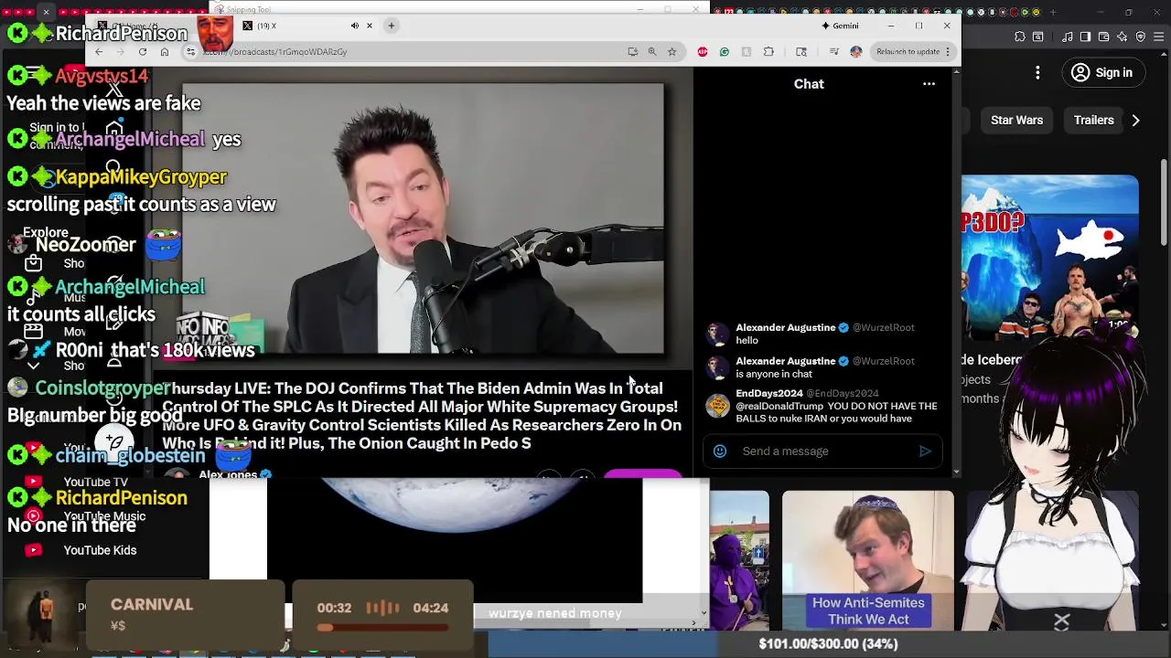Open zoom control in Chrome address bar

pyautogui.click(x=652, y=52)
